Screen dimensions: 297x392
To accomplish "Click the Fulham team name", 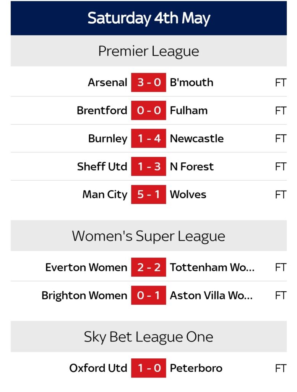I will point(188,110).
